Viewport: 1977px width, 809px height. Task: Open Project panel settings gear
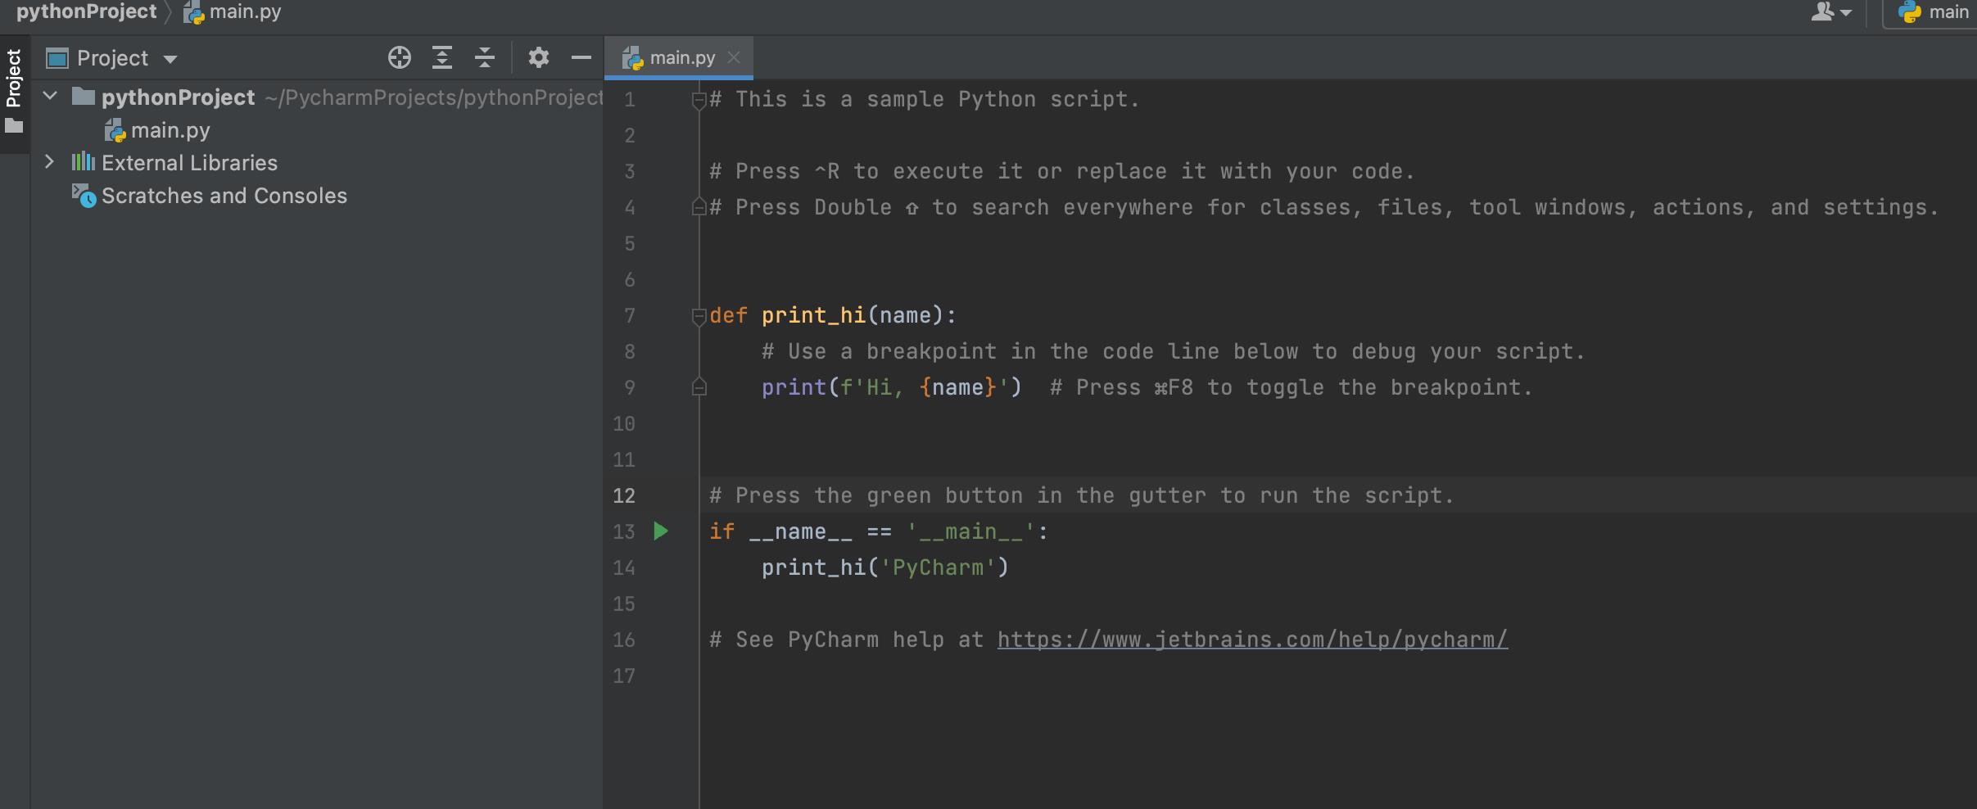[538, 57]
